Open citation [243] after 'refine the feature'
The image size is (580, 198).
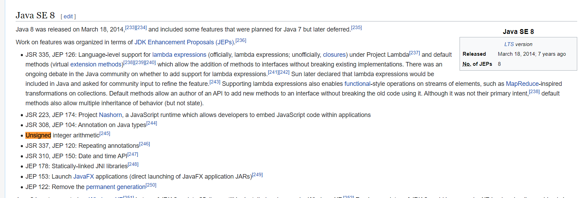coord(215,82)
